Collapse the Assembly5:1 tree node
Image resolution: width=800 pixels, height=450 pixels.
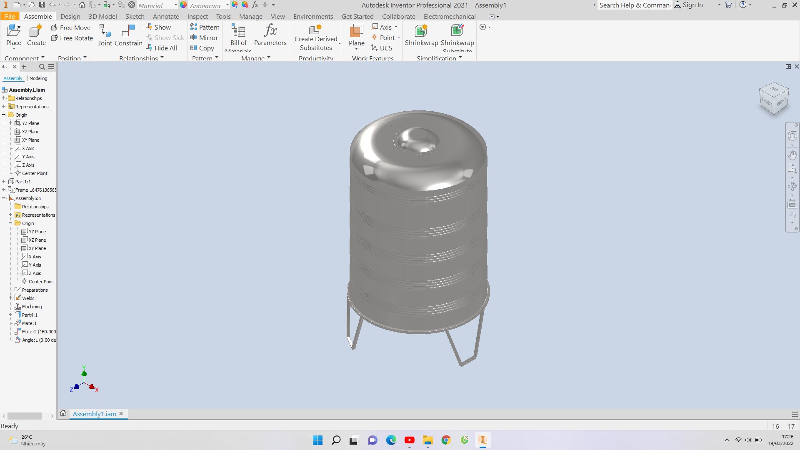(x=4, y=198)
